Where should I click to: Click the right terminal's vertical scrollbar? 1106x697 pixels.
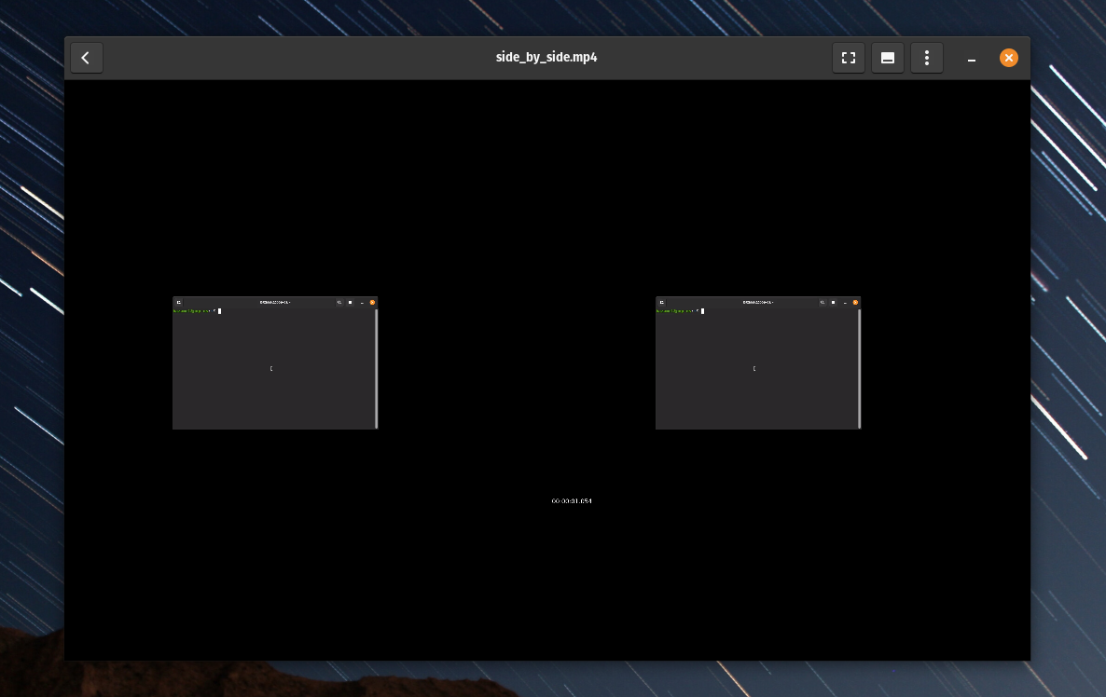(859, 368)
